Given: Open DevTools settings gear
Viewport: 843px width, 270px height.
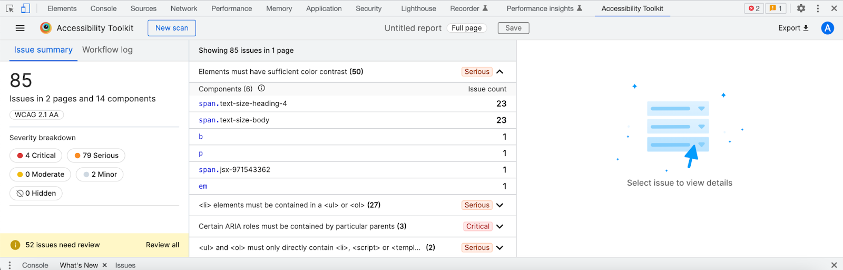Looking at the screenshot, I should (x=801, y=8).
